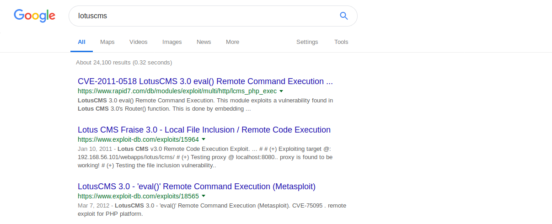The width and height of the screenshot is (552, 224).
Task: Click the blue search magnifier icon
Action: pos(344,16)
